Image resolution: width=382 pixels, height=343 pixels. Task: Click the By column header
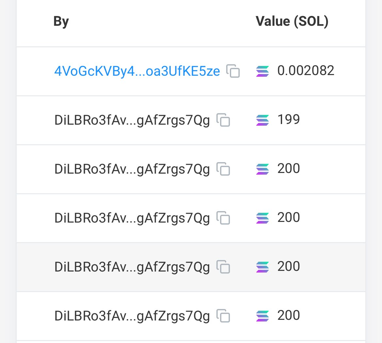[x=61, y=22]
